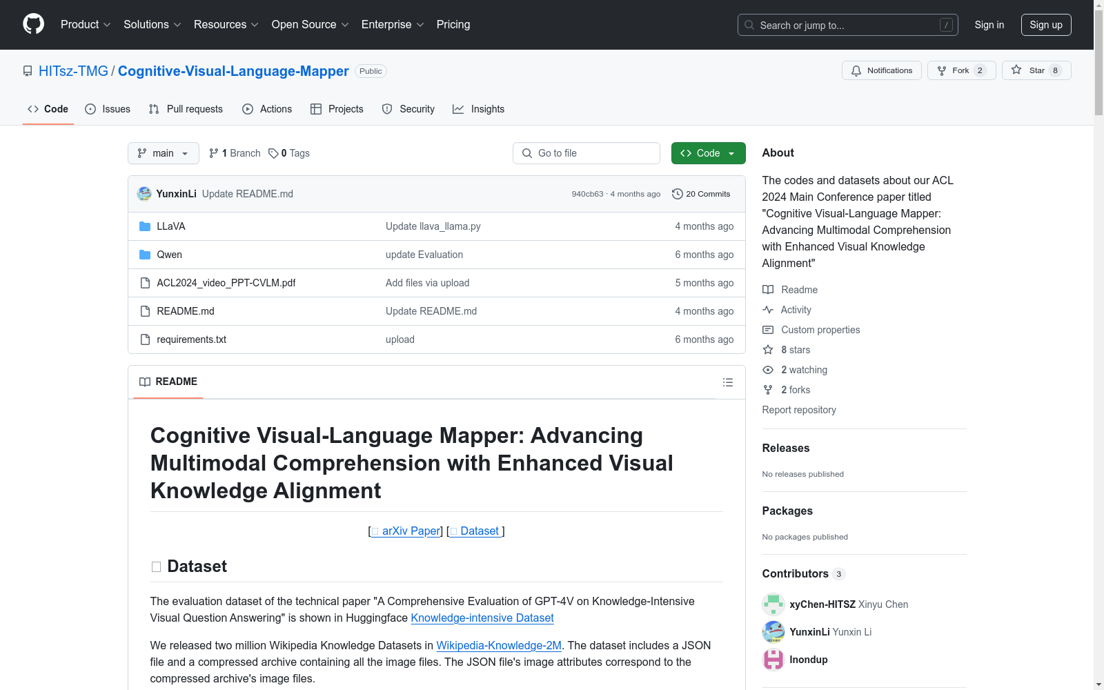Viewport: 1104px width, 690px height.
Task: Open the README outline list icon
Action: (x=728, y=382)
